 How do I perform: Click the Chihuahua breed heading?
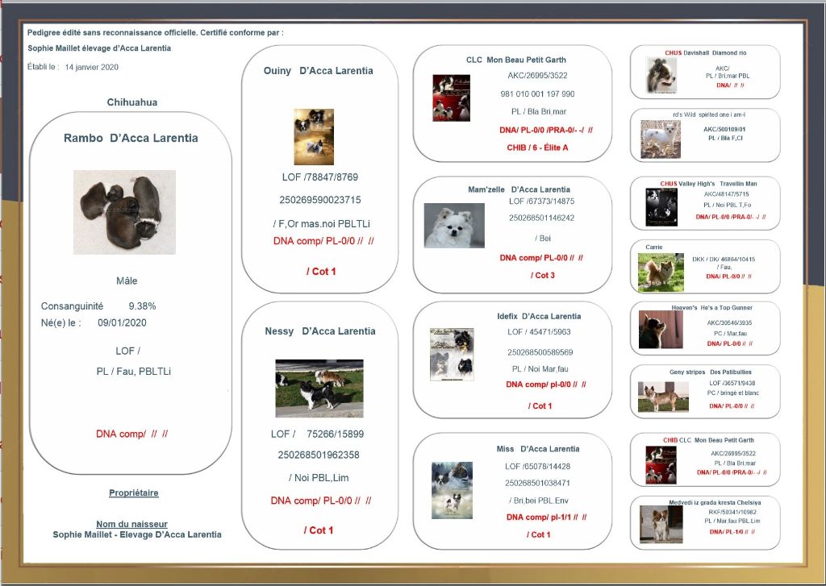tap(132, 102)
